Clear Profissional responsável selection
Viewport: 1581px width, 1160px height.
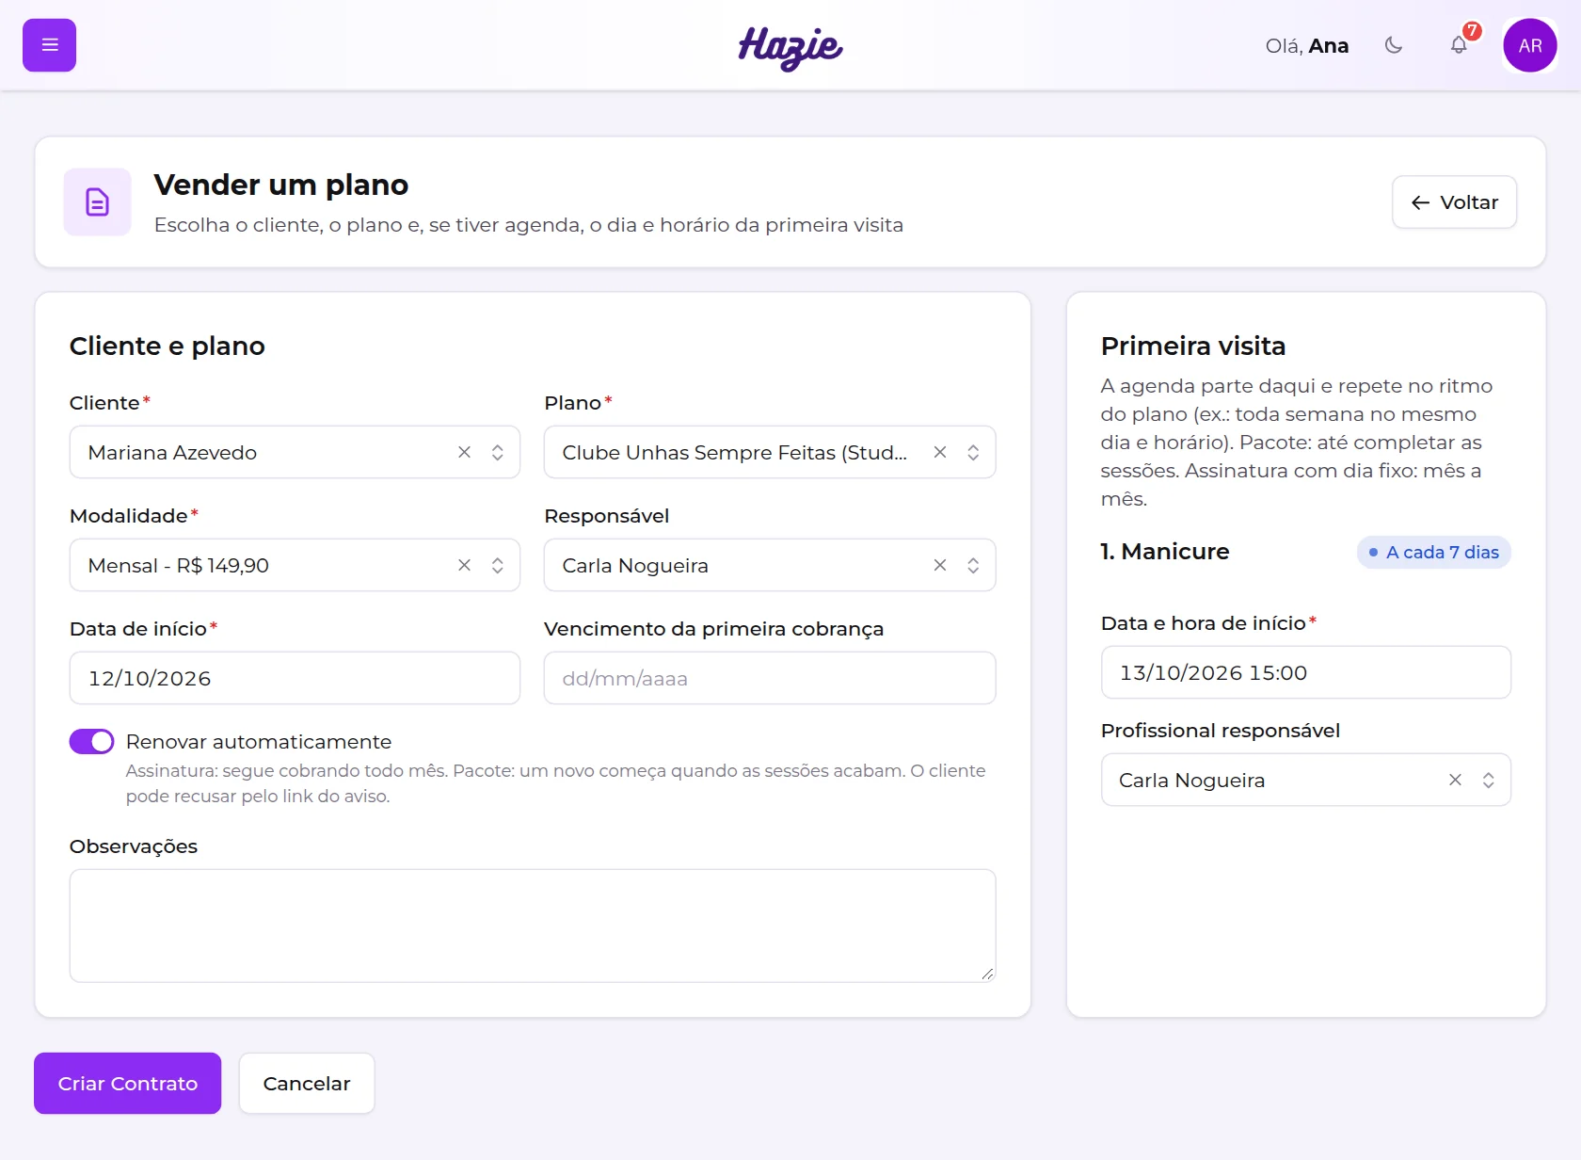tap(1455, 780)
